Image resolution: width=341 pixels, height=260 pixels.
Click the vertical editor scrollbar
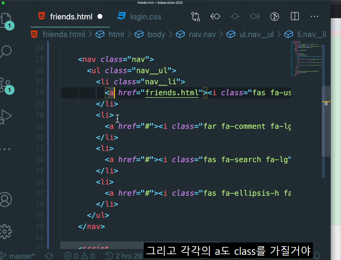click(x=326, y=121)
